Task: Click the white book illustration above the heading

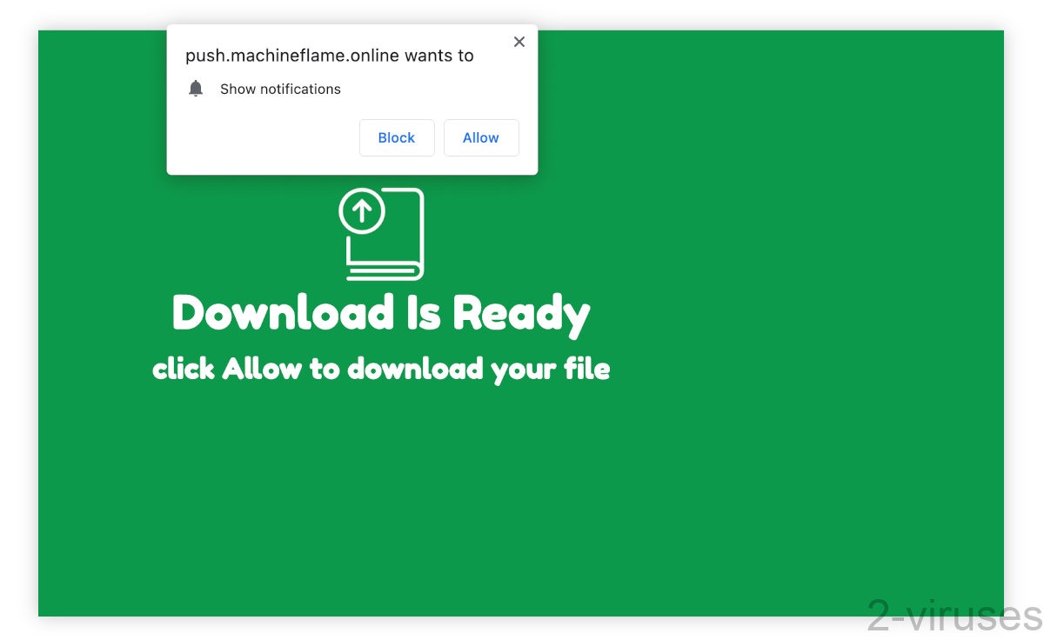Action: [x=381, y=233]
